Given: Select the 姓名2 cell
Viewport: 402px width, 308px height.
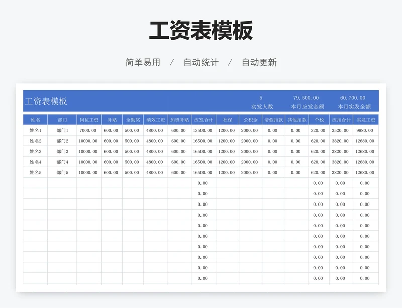Looking at the screenshot, I should (35, 141).
